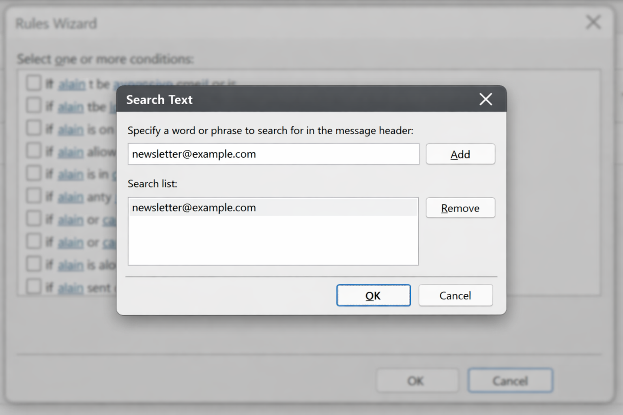Click the 'alain' link in the first condition

[71, 83]
